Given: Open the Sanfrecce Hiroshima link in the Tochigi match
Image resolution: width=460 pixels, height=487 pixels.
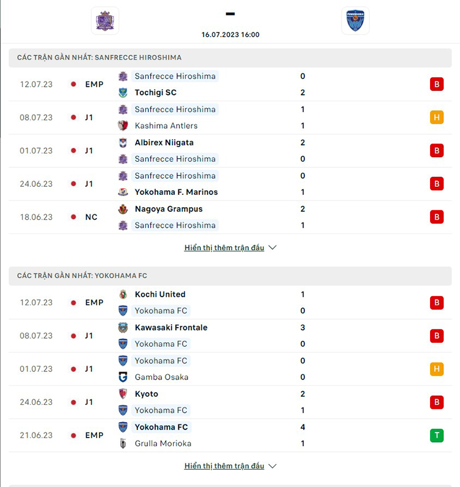Looking at the screenshot, I should coord(175,76).
